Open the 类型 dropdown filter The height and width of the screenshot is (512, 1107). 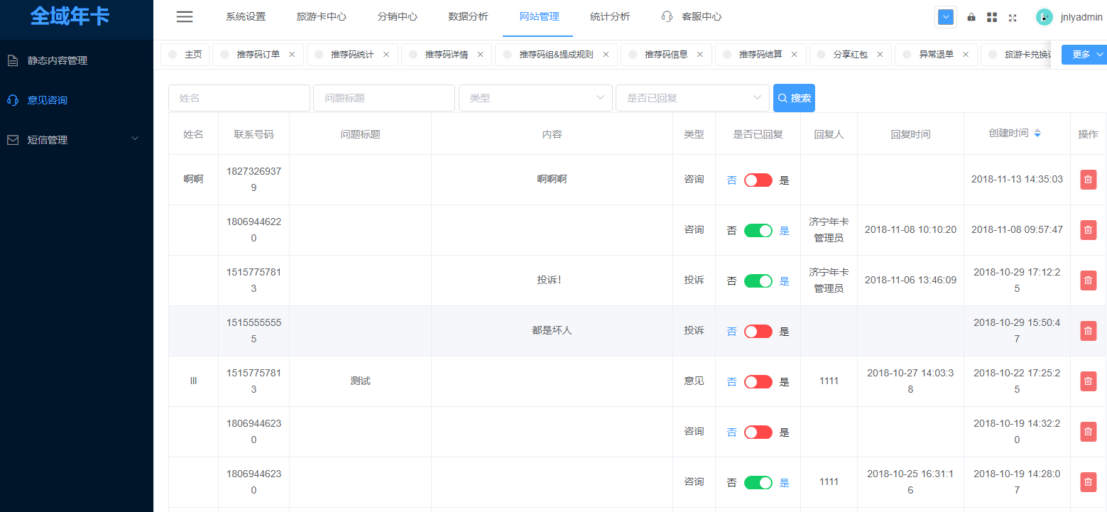click(x=535, y=98)
